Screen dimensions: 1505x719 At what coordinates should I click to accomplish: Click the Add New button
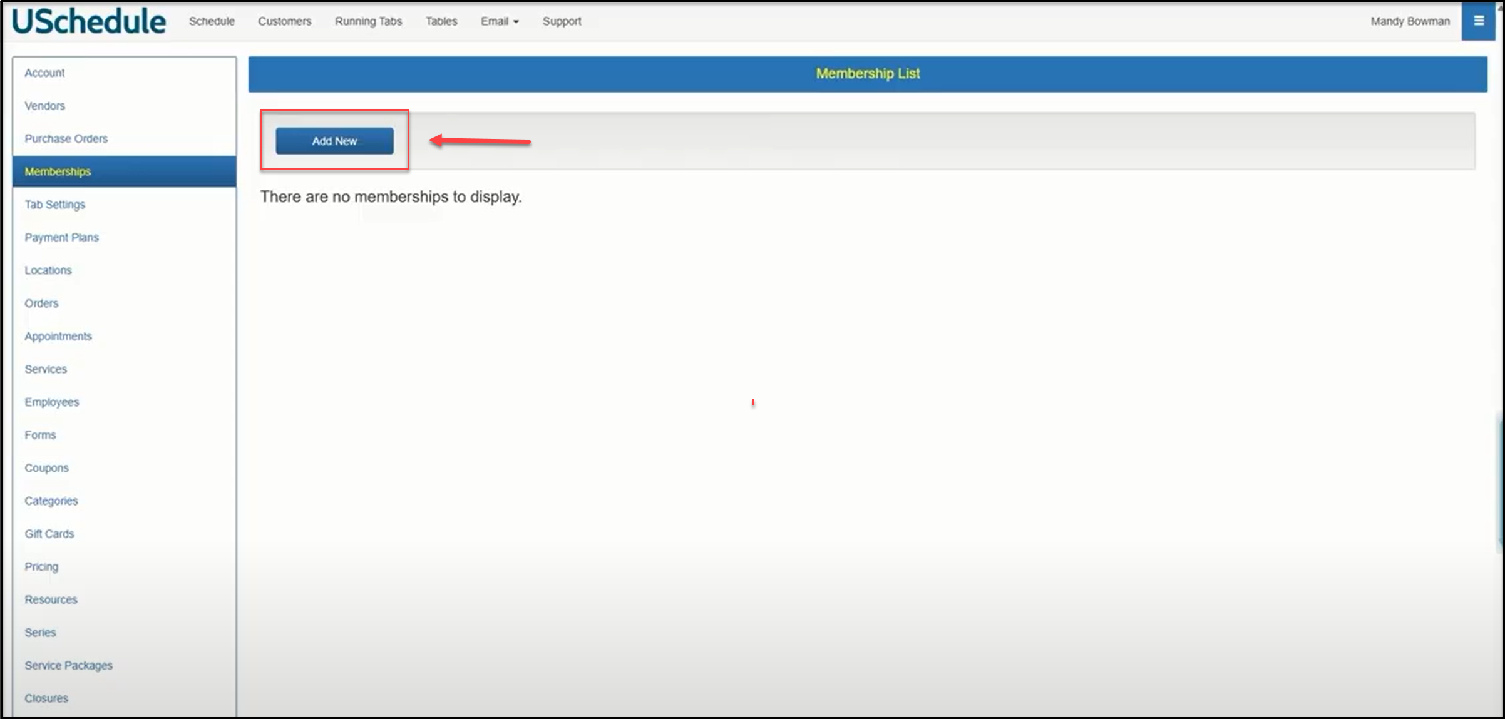tap(334, 141)
